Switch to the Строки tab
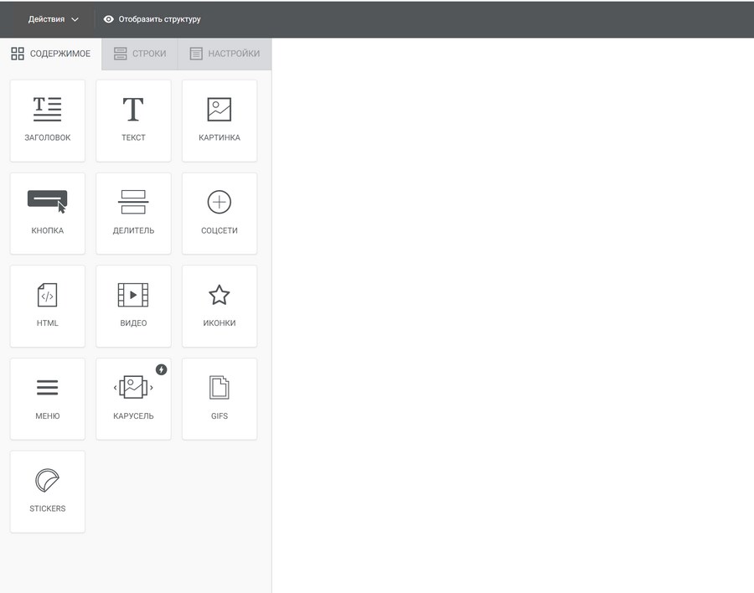Image resolution: width=754 pixels, height=593 pixels. tap(140, 54)
